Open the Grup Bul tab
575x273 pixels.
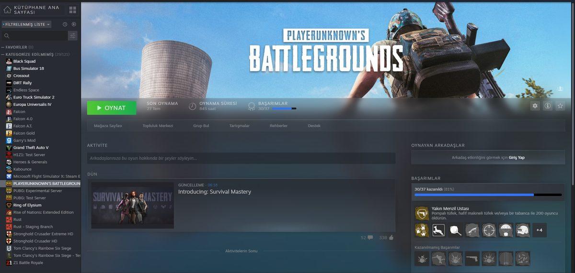pyautogui.click(x=201, y=126)
